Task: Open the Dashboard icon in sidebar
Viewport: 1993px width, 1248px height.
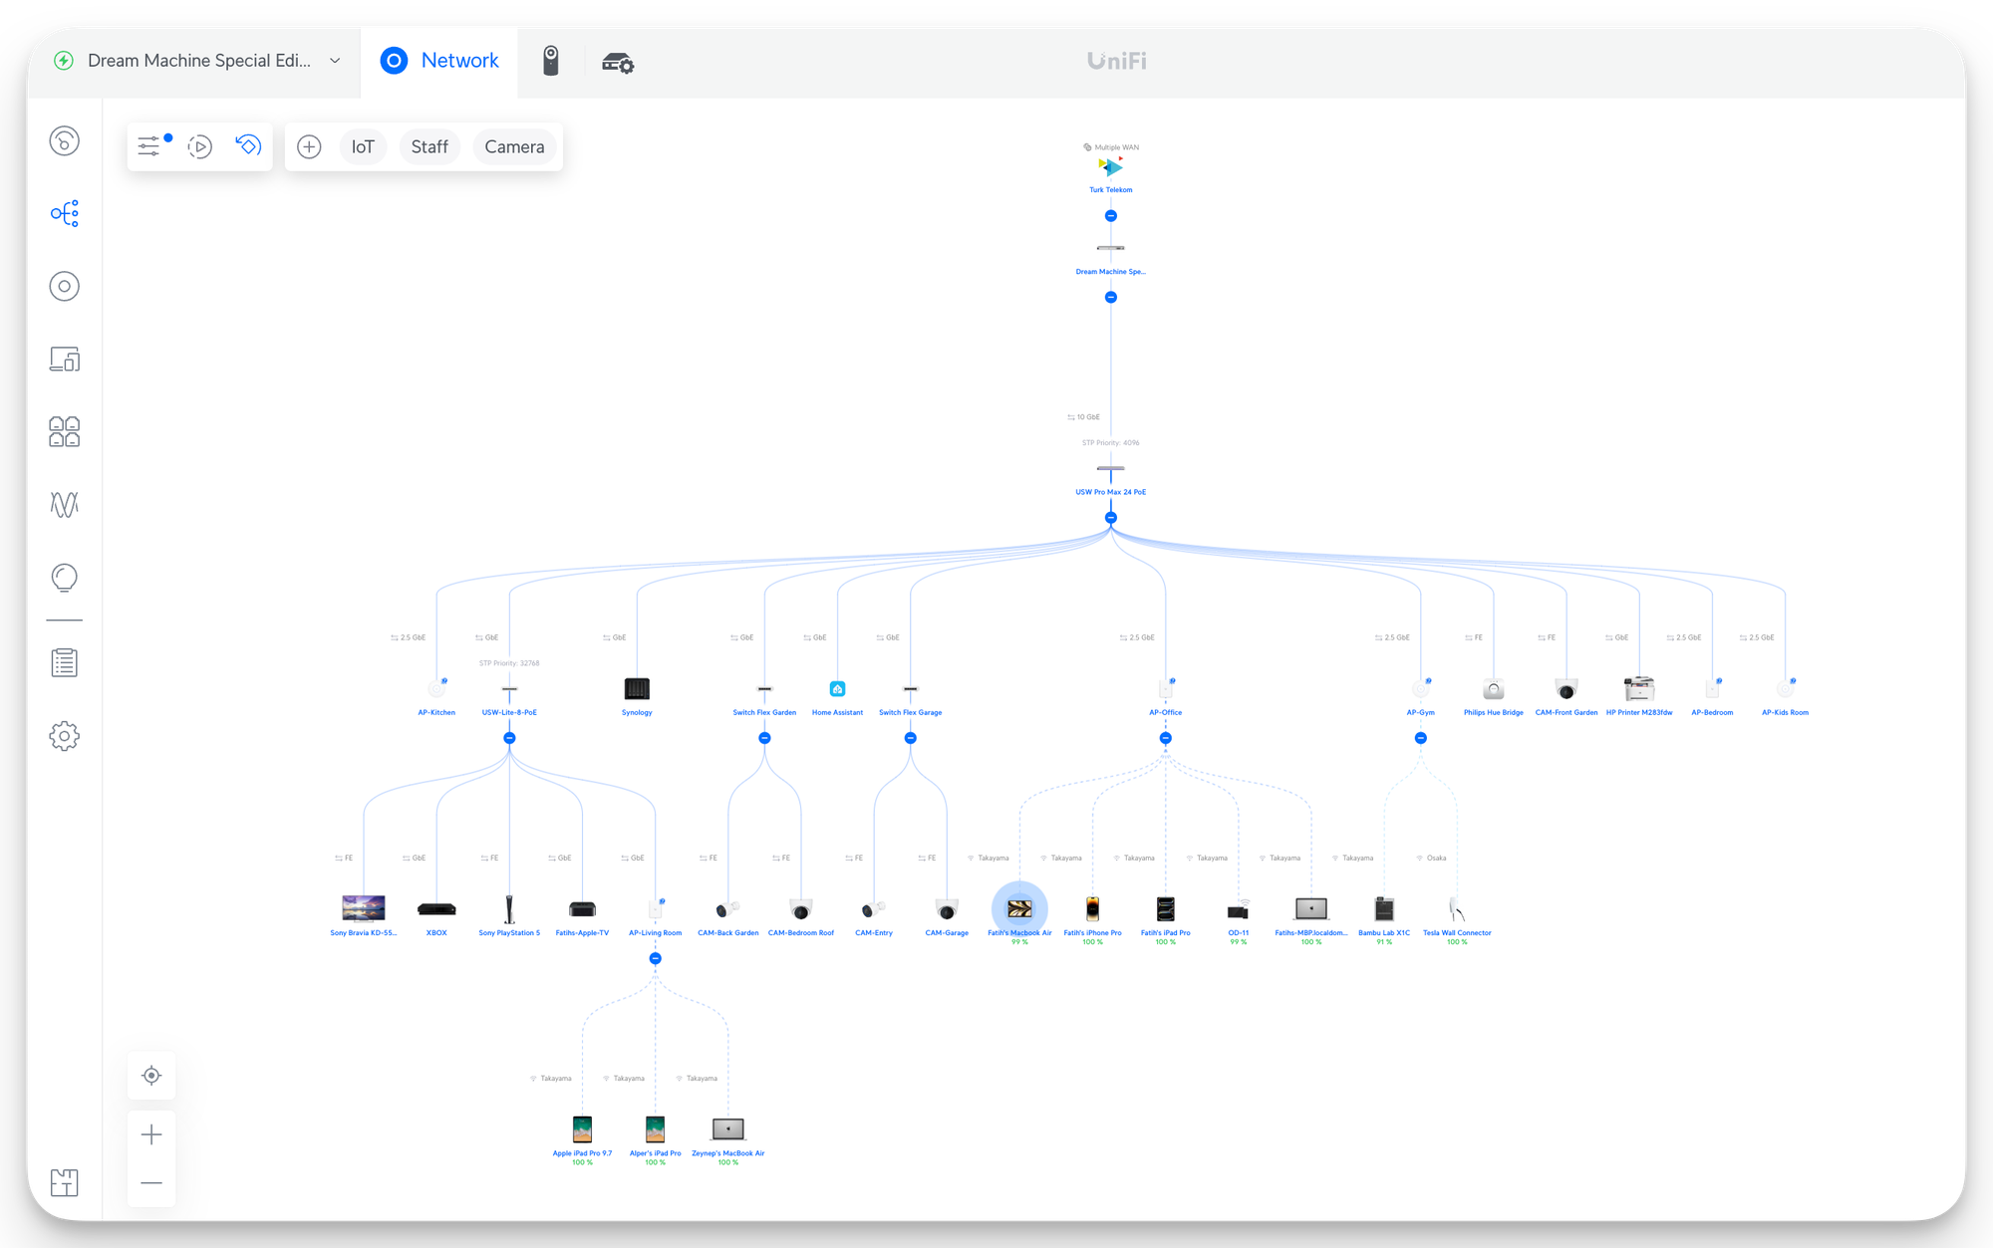Action: pyautogui.click(x=65, y=140)
